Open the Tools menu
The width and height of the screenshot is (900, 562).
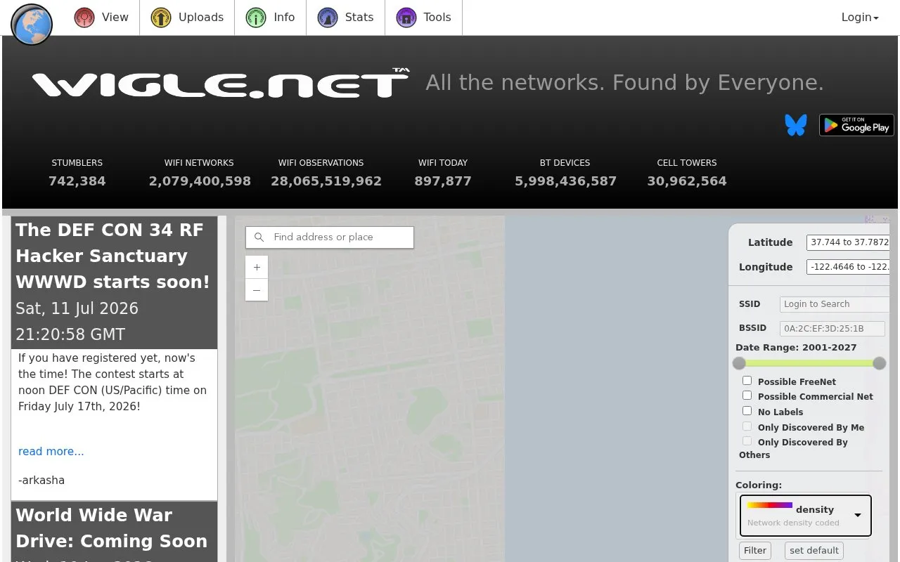point(424,18)
